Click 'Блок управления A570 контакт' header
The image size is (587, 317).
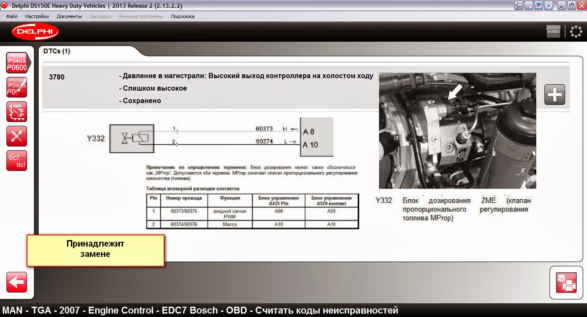pyautogui.click(x=331, y=200)
